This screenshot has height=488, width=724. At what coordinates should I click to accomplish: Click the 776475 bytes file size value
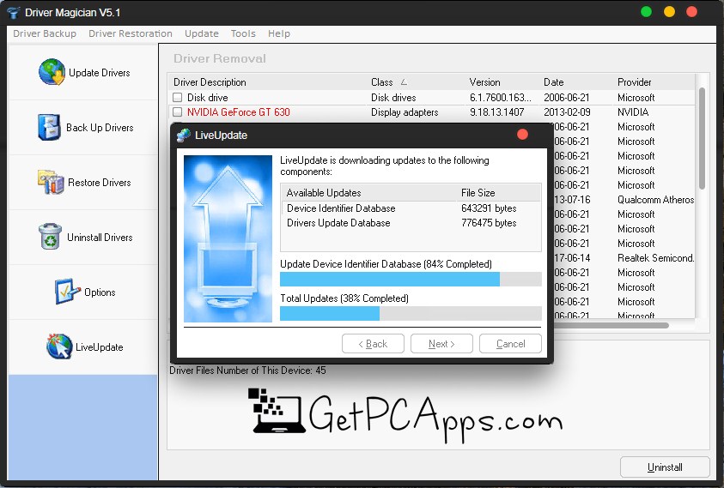489,223
